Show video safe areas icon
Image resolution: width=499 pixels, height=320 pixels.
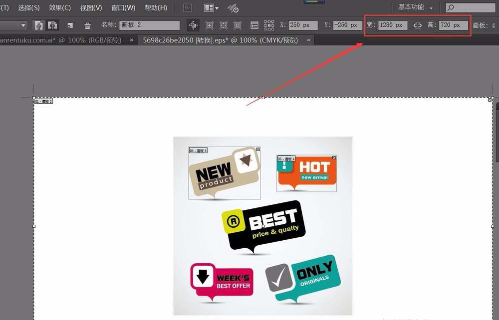point(238,25)
